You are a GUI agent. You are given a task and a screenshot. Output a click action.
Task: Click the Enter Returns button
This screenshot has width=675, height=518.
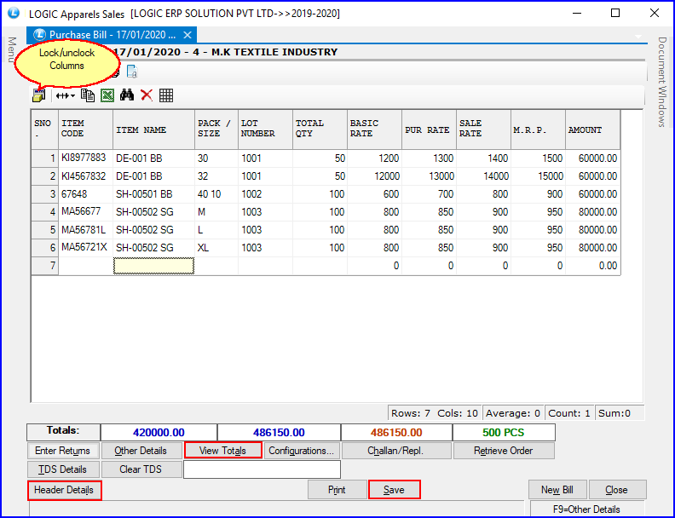point(63,451)
